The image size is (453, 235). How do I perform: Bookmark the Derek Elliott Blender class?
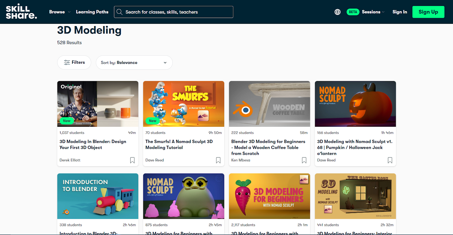coord(132,160)
